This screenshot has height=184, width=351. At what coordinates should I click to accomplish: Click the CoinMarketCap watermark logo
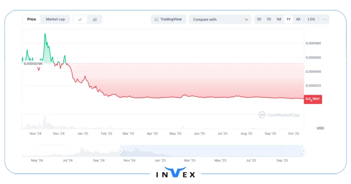coord(279,115)
